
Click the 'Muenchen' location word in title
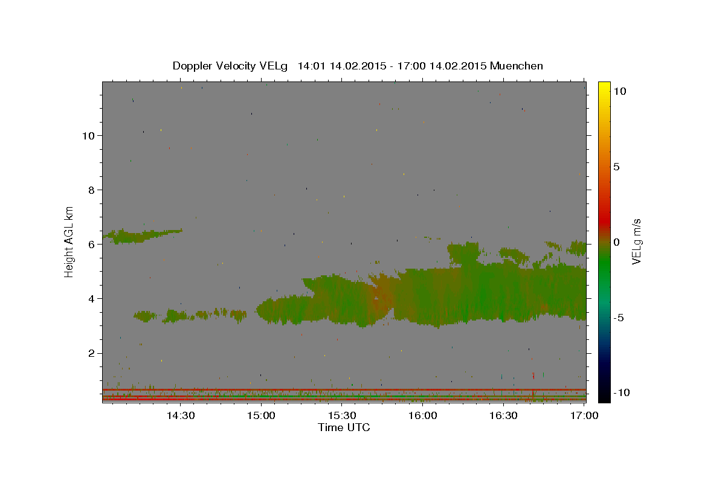[x=517, y=66]
